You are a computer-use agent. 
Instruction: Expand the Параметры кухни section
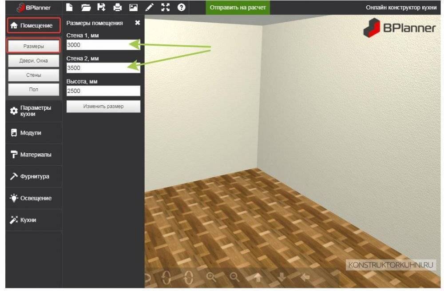point(34,111)
